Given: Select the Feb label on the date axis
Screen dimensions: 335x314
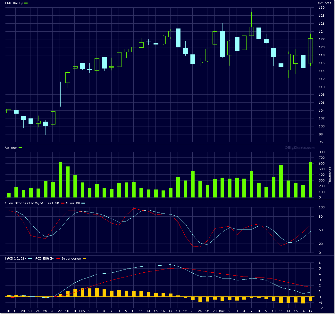Looking at the screenshot, I should point(82,311).
